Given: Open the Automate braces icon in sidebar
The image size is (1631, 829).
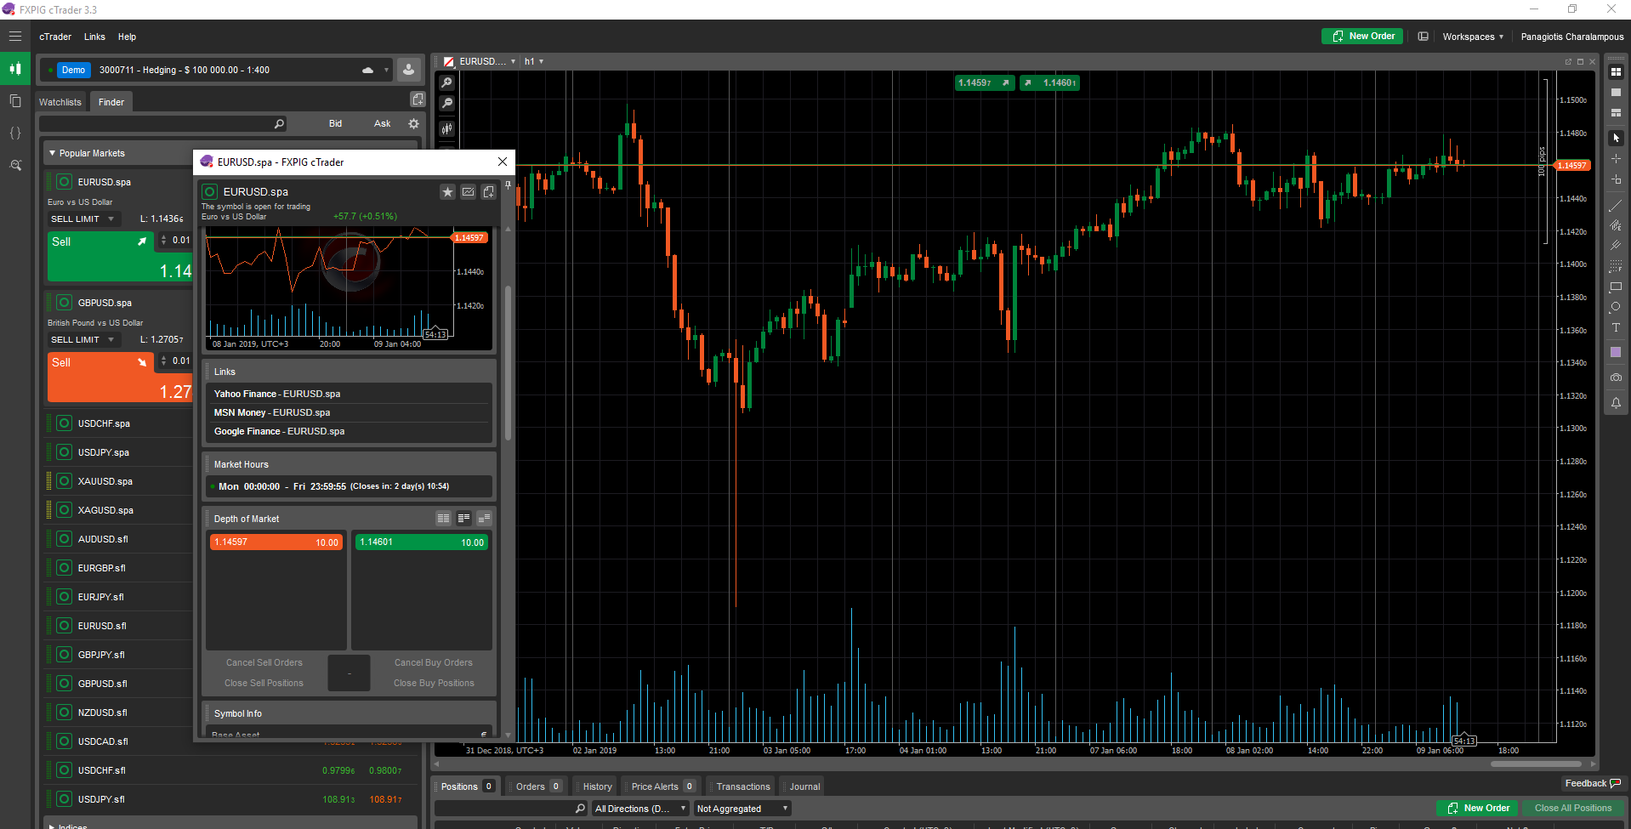Looking at the screenshot, I should (15, 133).
